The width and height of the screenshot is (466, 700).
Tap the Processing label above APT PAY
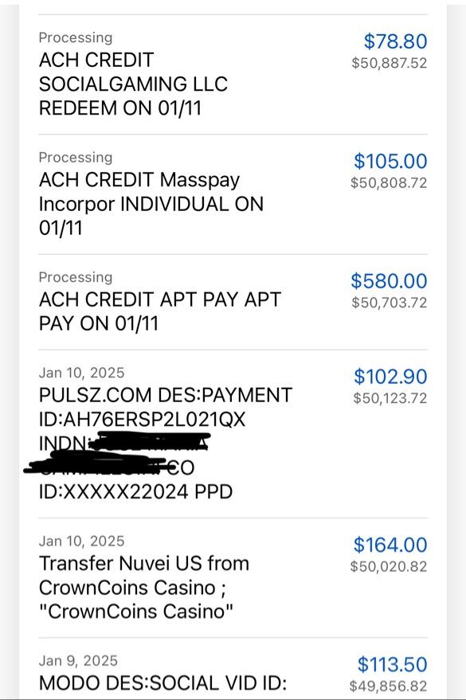[x=76, y=278]
